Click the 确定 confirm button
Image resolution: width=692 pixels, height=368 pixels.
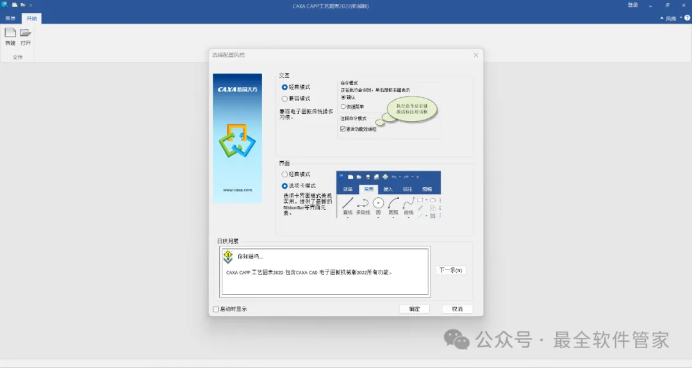pyautogui.click(x=415, y=309)
